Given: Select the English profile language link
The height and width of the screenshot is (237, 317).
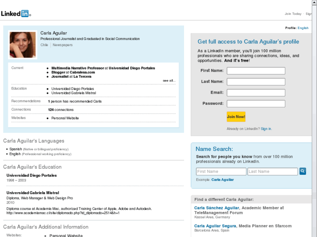Looking at the screenshot, I should pyautogui.click(x=303, y=28).
